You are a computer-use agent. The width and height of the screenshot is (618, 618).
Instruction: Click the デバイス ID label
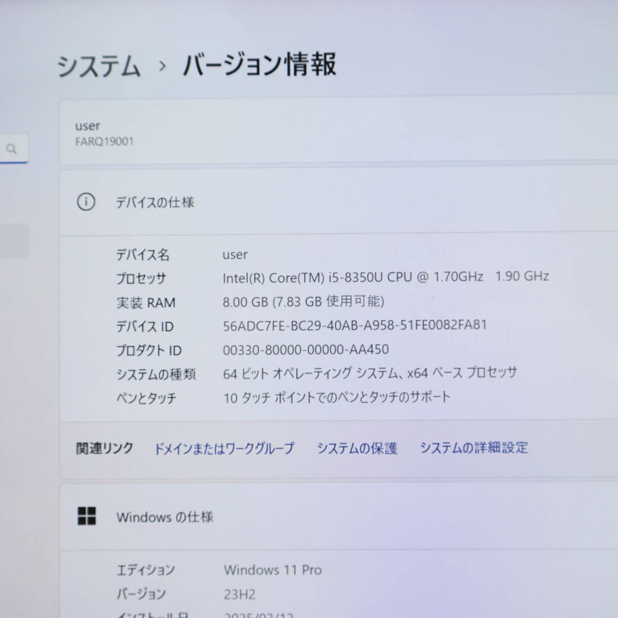(145, 327)
